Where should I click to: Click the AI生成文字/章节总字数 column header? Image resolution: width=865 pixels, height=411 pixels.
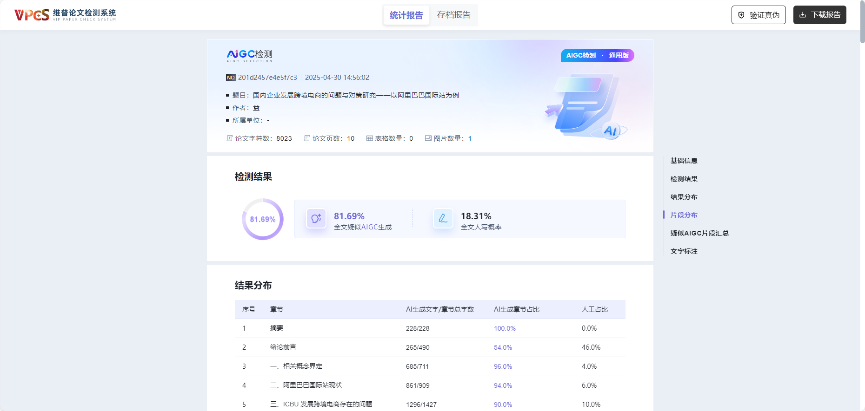point(440,309)
